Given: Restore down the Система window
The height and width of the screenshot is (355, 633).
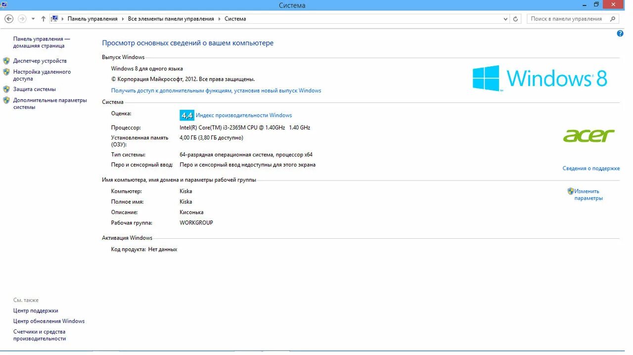Looking at the screenshot, I should click(x=596, y=4).
